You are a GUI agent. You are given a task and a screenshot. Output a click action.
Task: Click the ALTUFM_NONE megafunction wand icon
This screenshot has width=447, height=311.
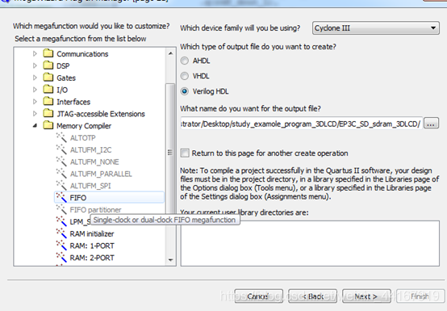coord(61,162)
